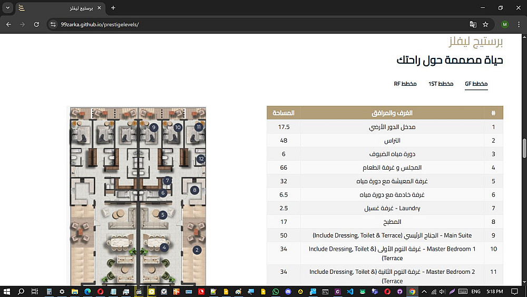Open the Windows notification center
Screen dimensions: 527x297
click(514, 291)
